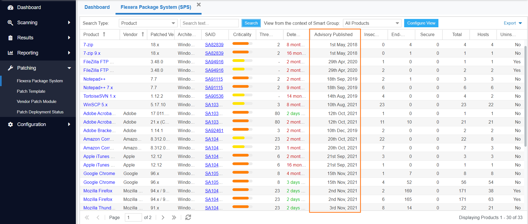Image resolution: width=528 pixels, height=224 pixels.
Task: Close the Flexera Package System tab
Action: [199, 5]
